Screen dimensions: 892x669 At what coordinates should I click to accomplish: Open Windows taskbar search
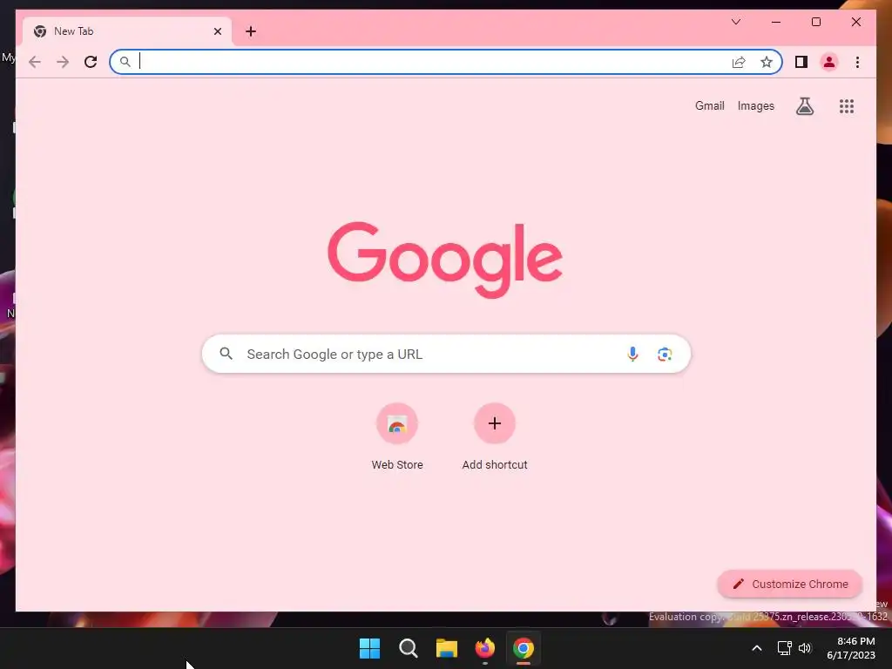[408, 648]
